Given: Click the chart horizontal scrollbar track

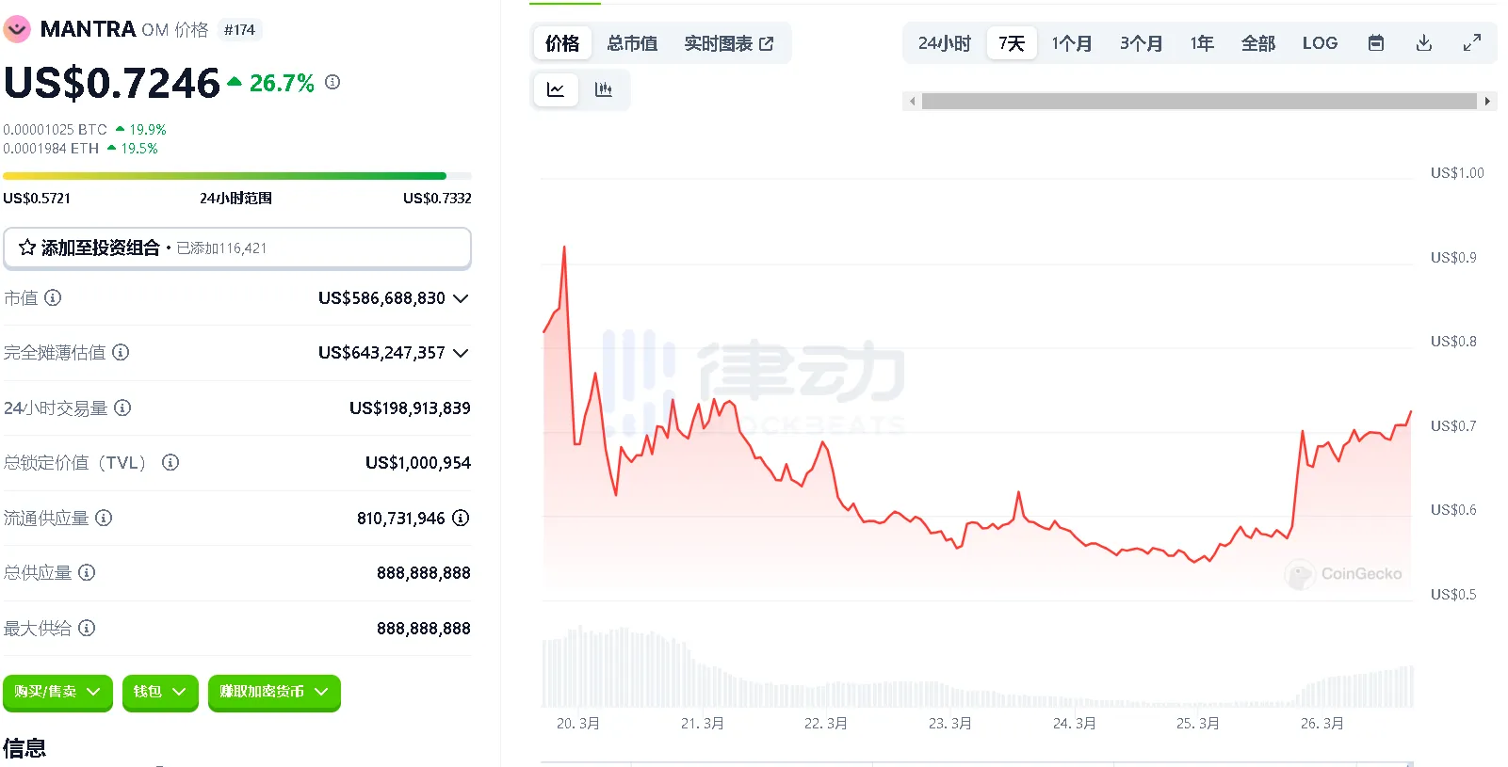Looking at the screenshot, I should [x=1198, y=101].
